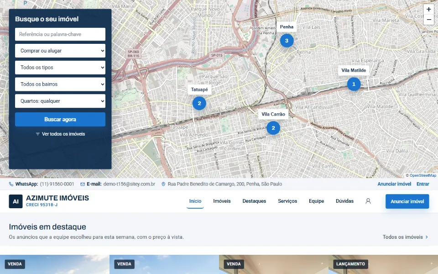Click the chevron next to Todos os imóveis
438x274 pixels.
[x=427, y=237]
